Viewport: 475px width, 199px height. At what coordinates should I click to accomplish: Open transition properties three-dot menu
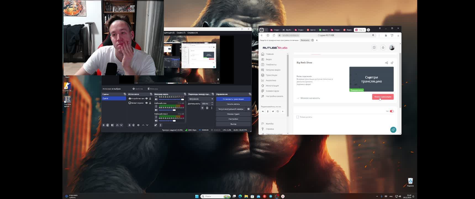[212, 108]
